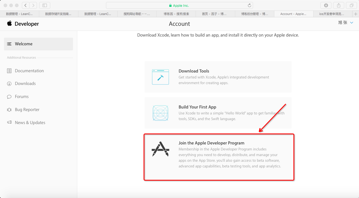Select the Account - Apple tab
359x198 pixels.
point(294,14)
